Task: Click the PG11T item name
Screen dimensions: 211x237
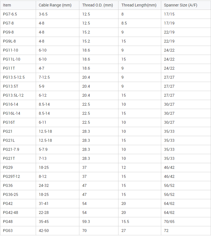Action: click(x=9, y=68)
